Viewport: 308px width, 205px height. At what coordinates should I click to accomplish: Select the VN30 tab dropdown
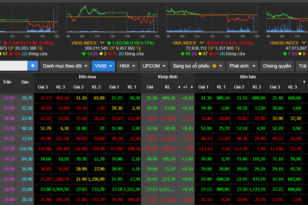[x=104, y=66]
